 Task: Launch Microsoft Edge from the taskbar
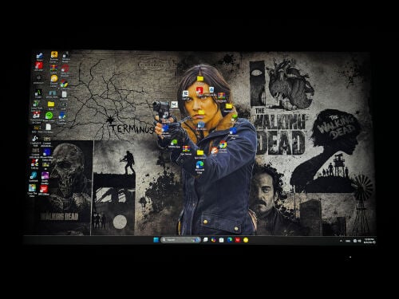230,240
